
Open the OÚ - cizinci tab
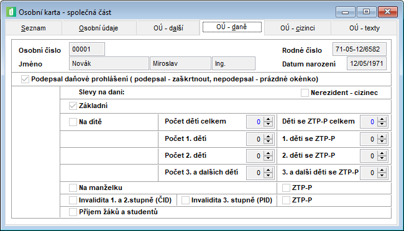click(298, 28)
